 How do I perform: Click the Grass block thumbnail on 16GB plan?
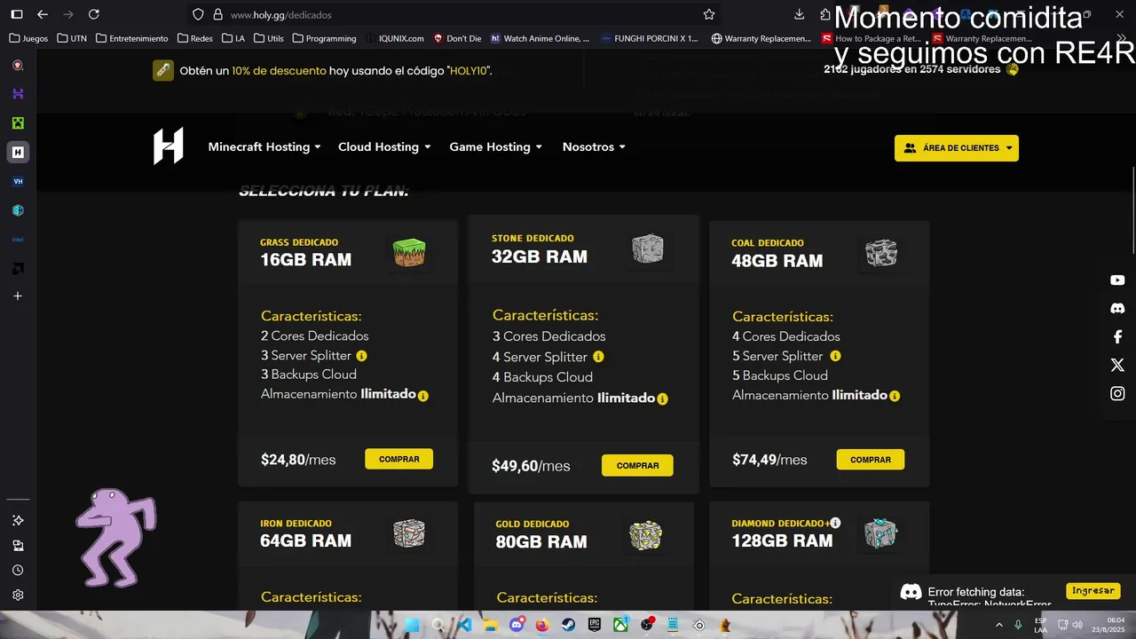(x=409, y=252)
